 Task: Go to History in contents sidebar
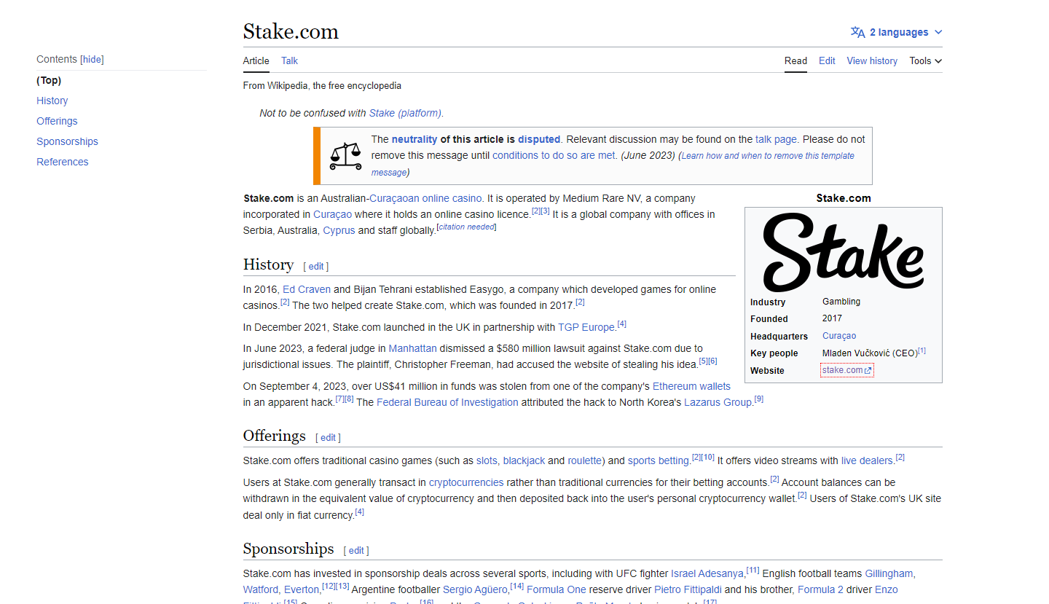click(x=52, y=101)
